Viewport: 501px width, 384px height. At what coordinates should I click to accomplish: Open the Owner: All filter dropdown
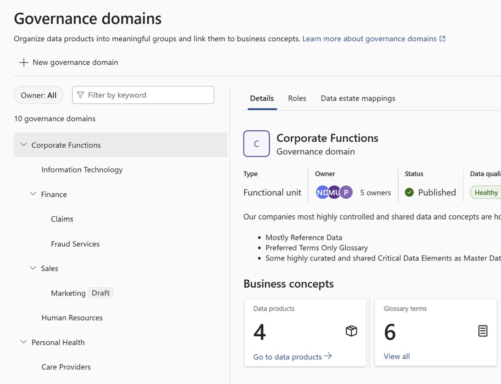(38, 95)
